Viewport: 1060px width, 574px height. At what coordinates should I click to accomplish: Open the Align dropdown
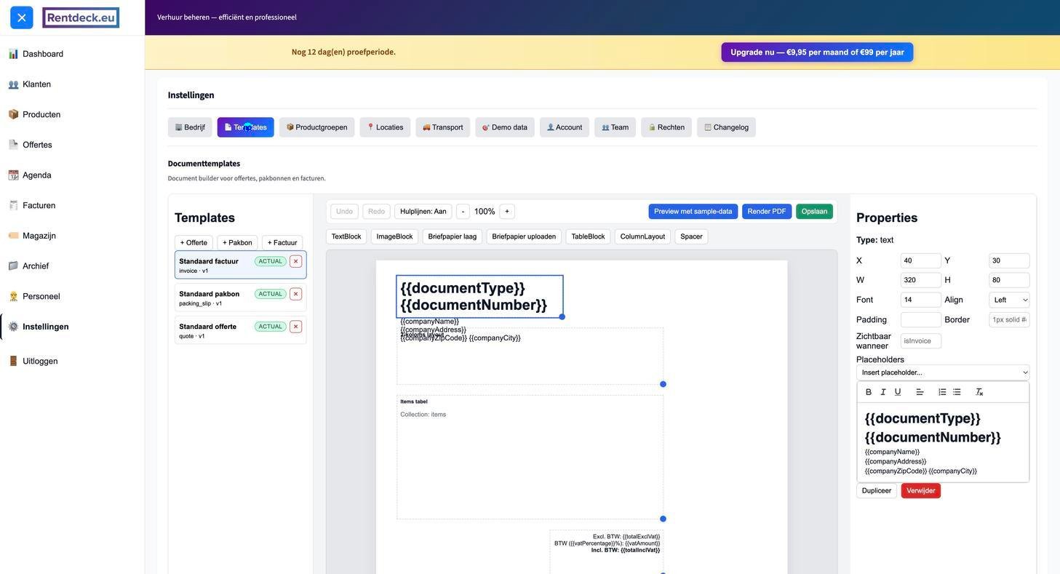tap(1009, 300)
